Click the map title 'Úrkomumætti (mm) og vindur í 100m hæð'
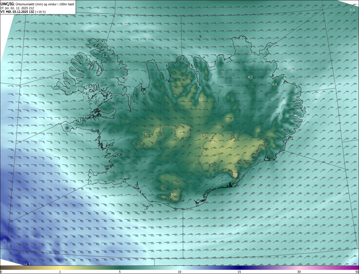This screenshot has width=359, height=274. click(x=45, y=4)
